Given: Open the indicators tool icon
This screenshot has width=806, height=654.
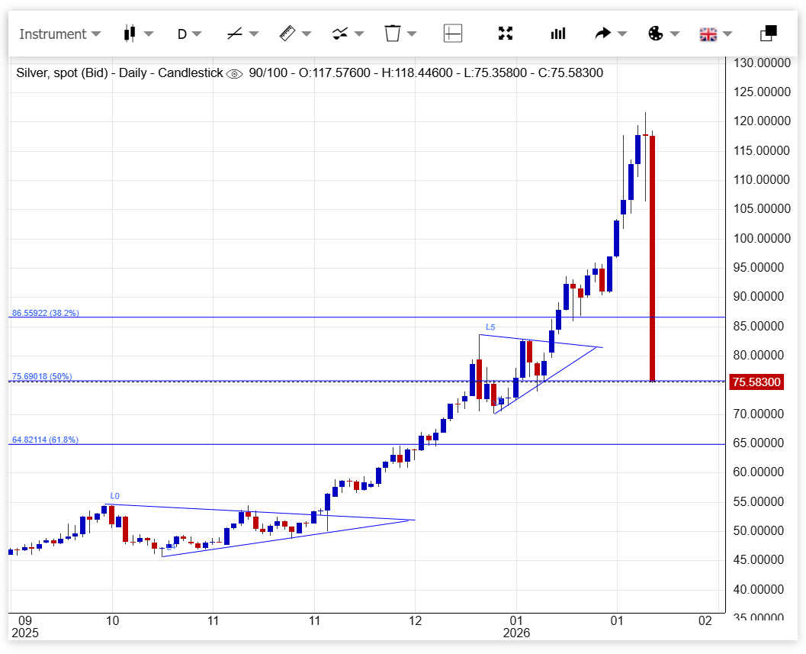Looking at the screenshot, I should [x=340, y=34].
